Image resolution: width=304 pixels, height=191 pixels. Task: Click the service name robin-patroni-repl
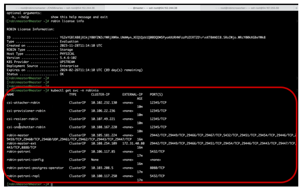tap(23, 176)
